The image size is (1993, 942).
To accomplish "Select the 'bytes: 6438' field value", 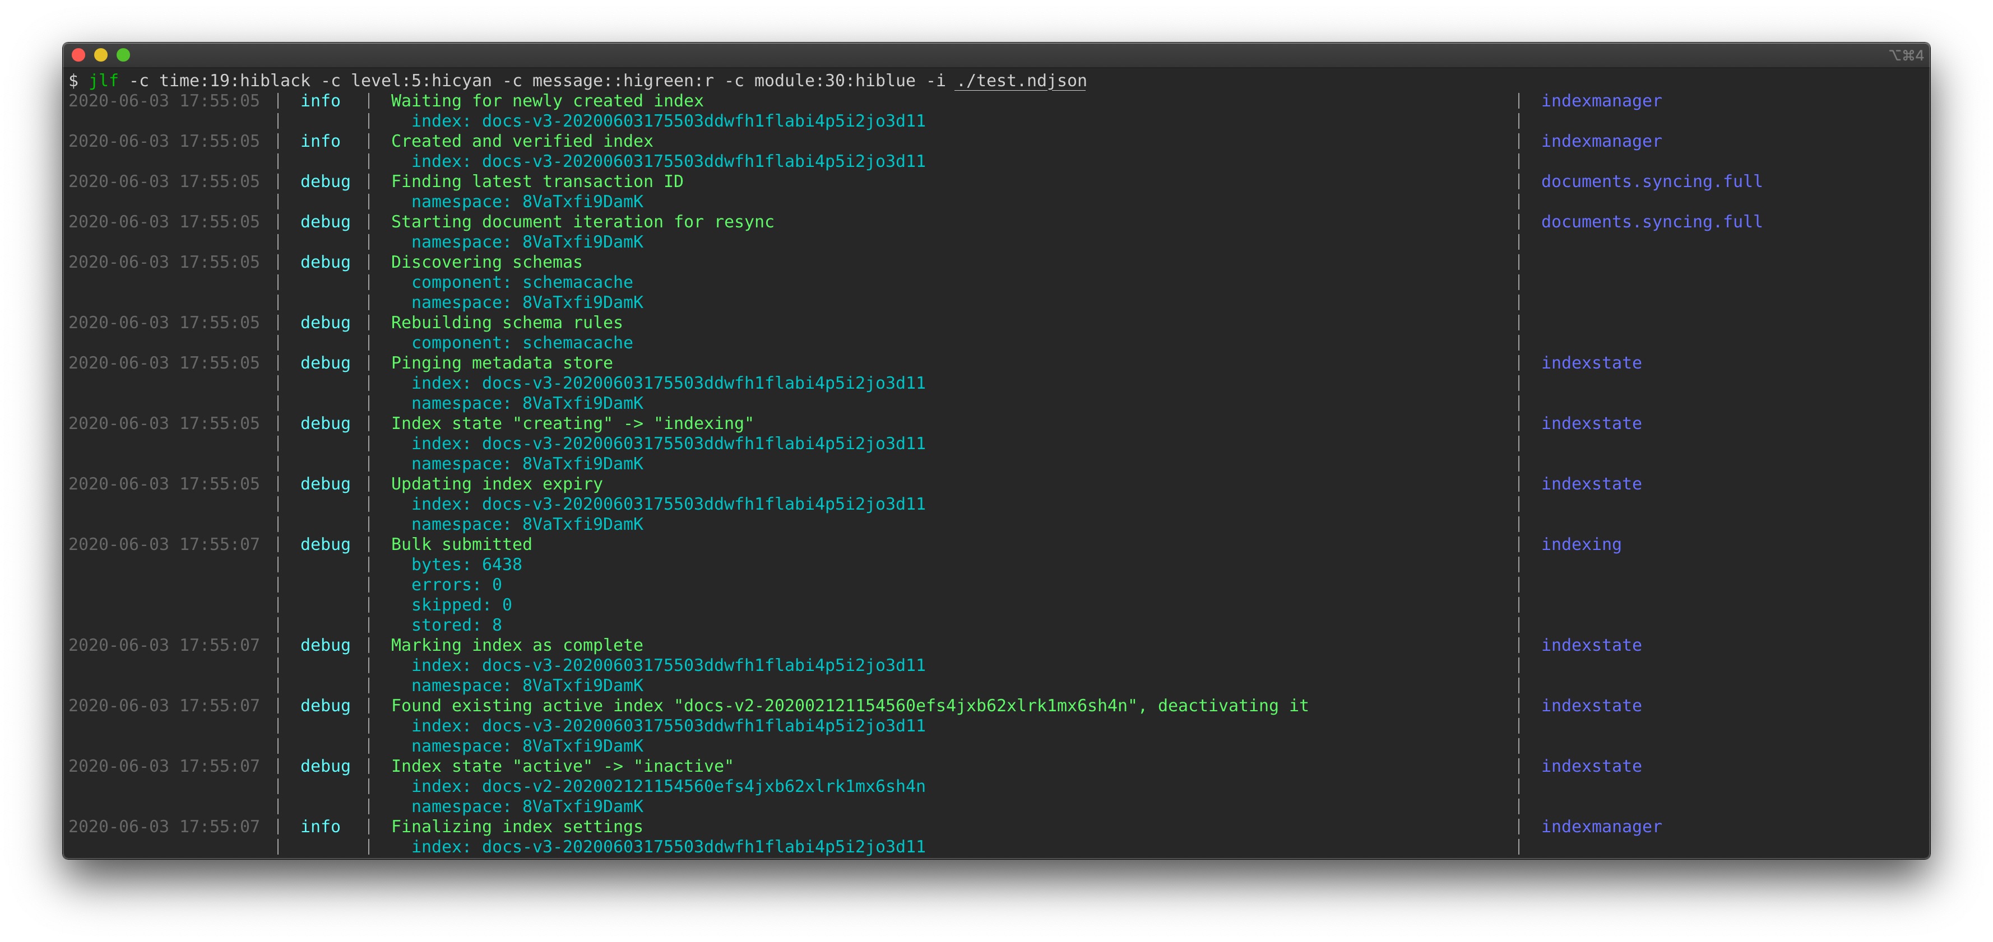I will tap(466, 565).
